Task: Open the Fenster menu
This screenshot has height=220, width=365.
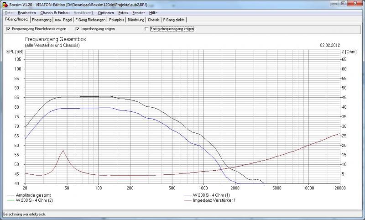Action: [139, 13]
